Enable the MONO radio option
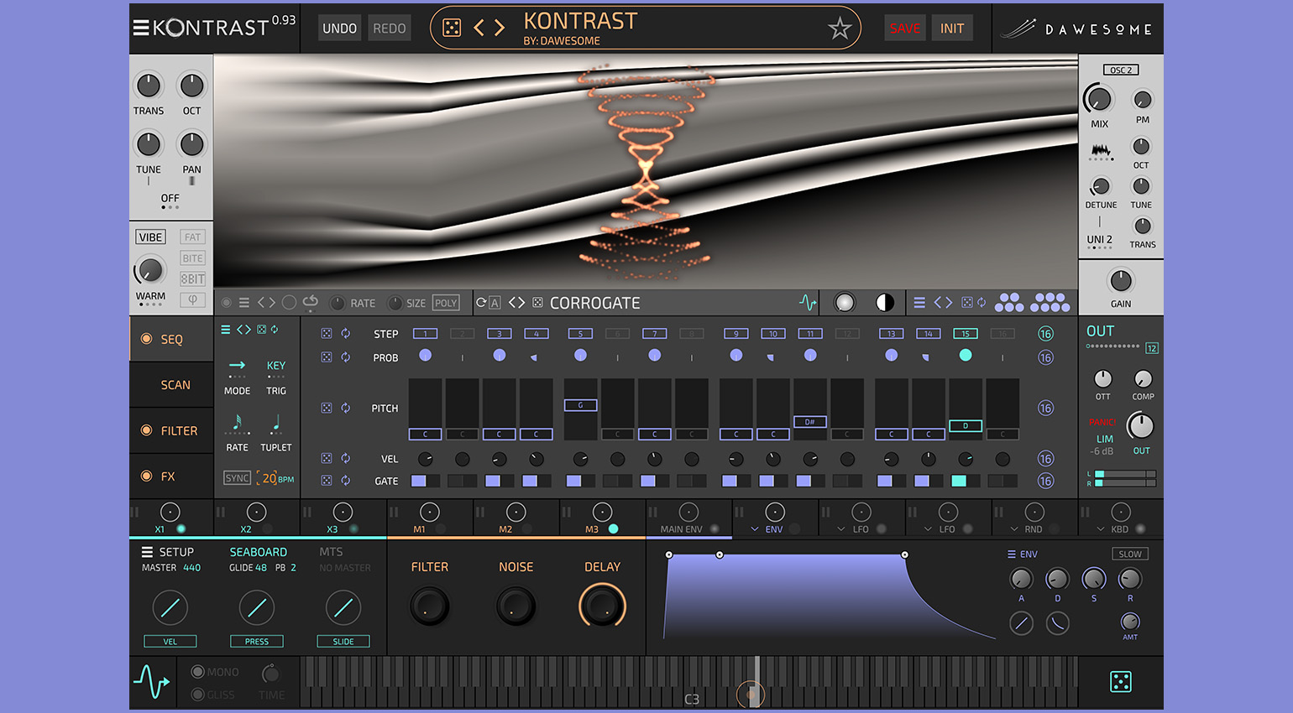Image resolution: width=1293 pixels, height=713 pixels. pyautogui.click(x=198, y=672)
